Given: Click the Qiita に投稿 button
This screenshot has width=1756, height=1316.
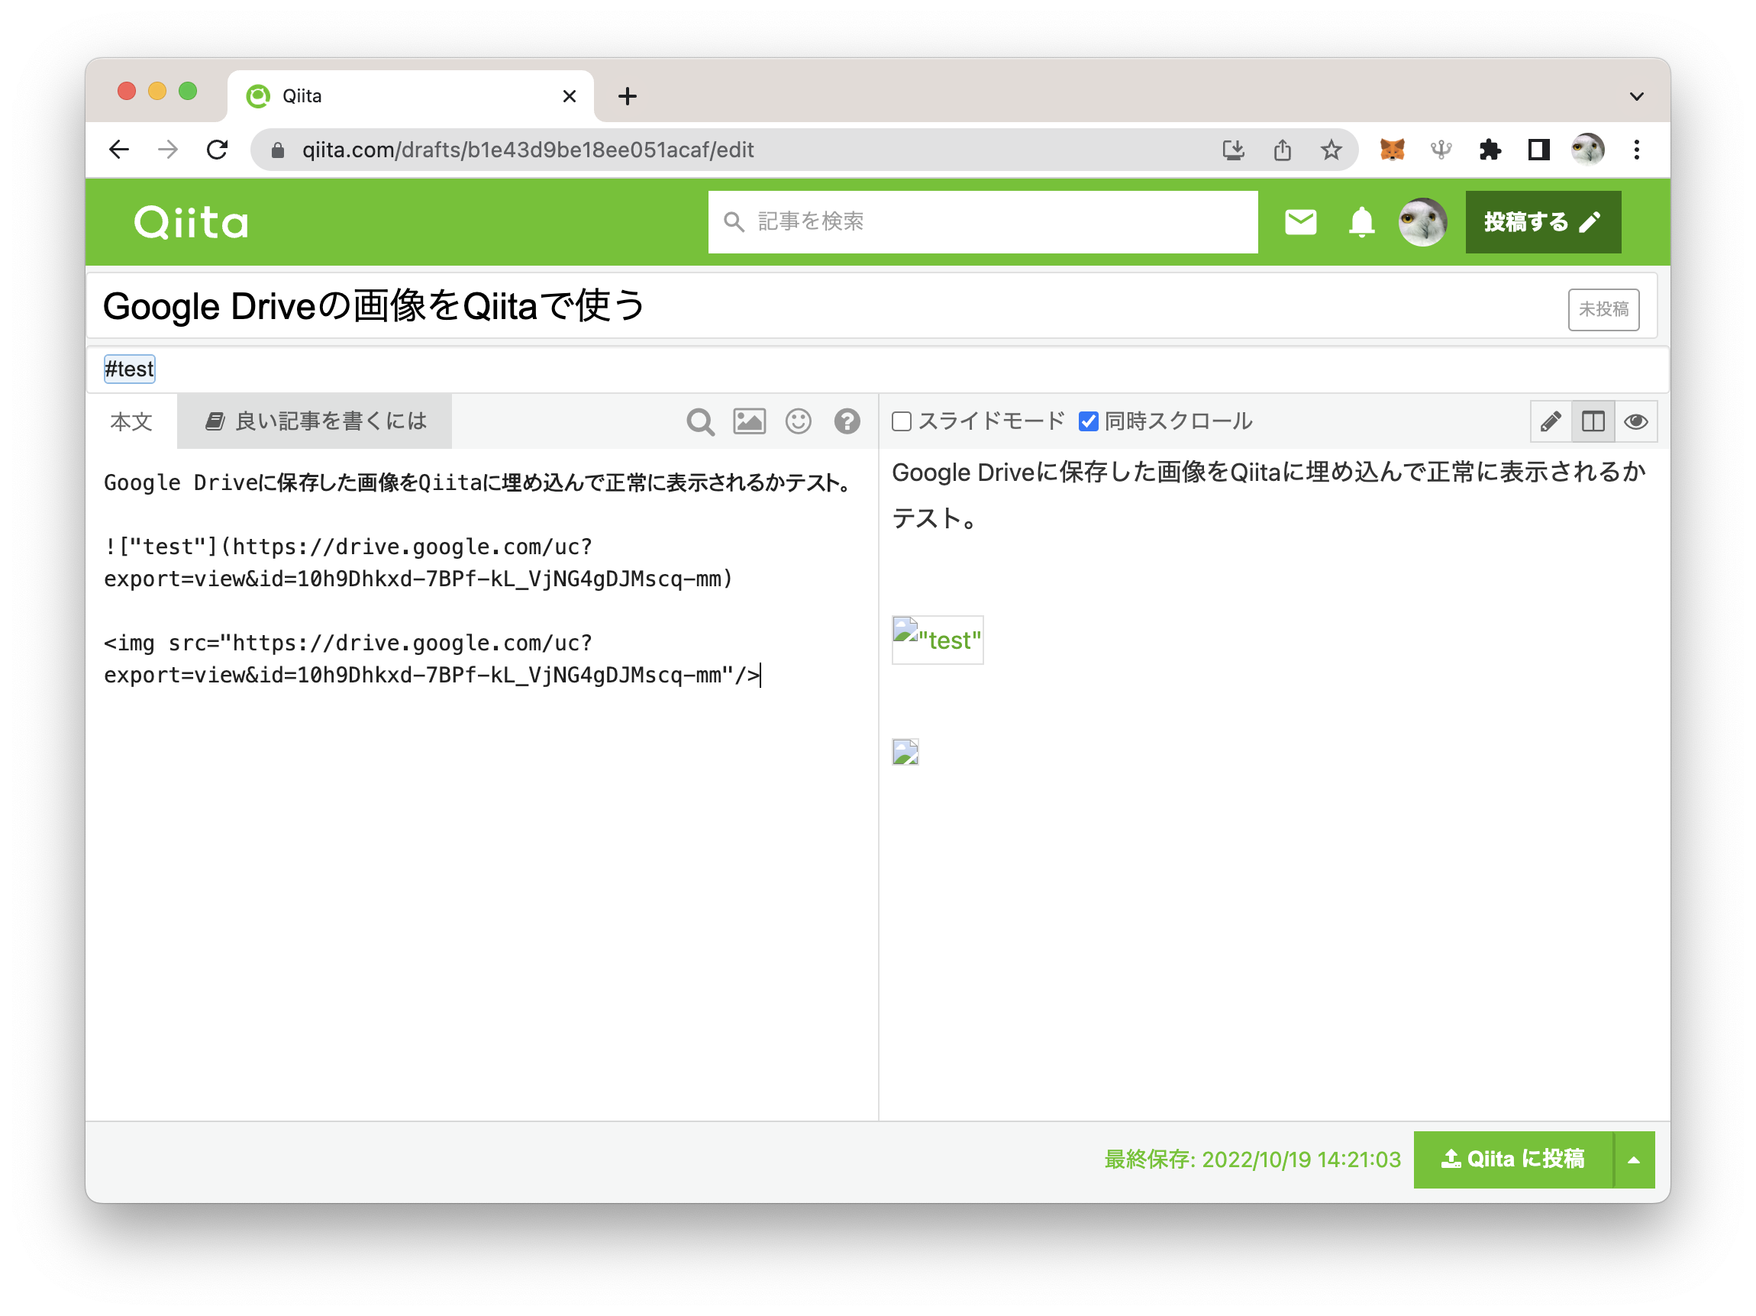Looking at the screenshot, I should pyautogui.click(x=1513, y=1159).
